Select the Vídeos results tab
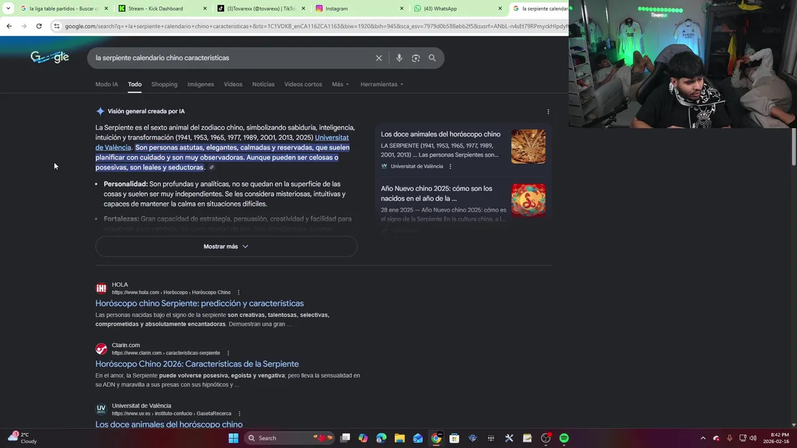 (233, 84)
